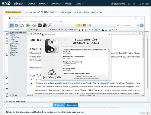Click the Sync with mobile devices icon
The width and height of the screenshot is (151, 115).
point(22,26)
